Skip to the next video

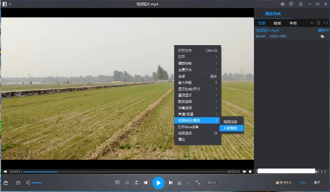170,183
